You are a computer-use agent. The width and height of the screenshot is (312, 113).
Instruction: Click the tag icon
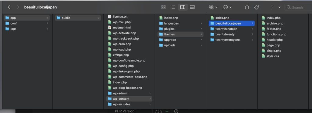(x=257, y=7)
